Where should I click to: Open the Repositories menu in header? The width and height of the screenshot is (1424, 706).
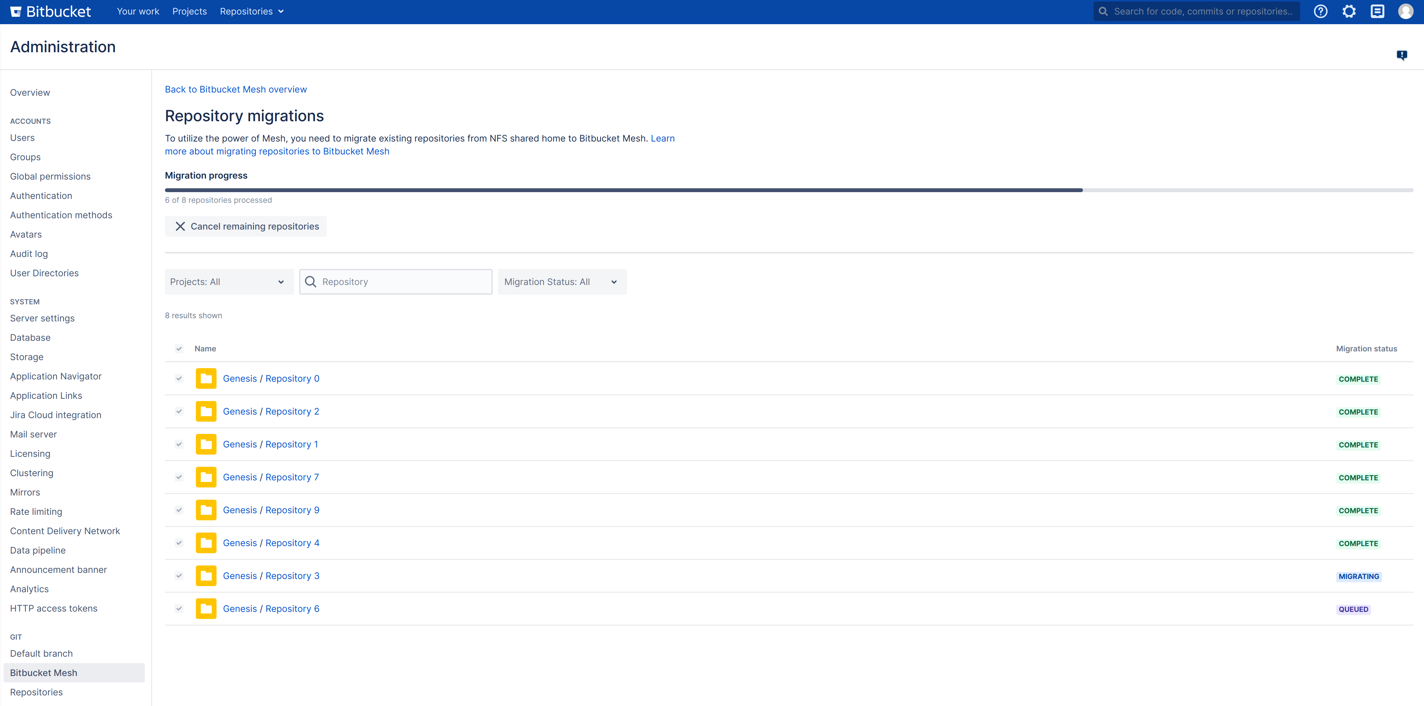click(x=251, y=12)
